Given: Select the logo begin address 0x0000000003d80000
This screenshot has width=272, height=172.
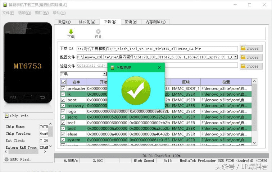Looking at the screenshot, I should pos(107,111).
